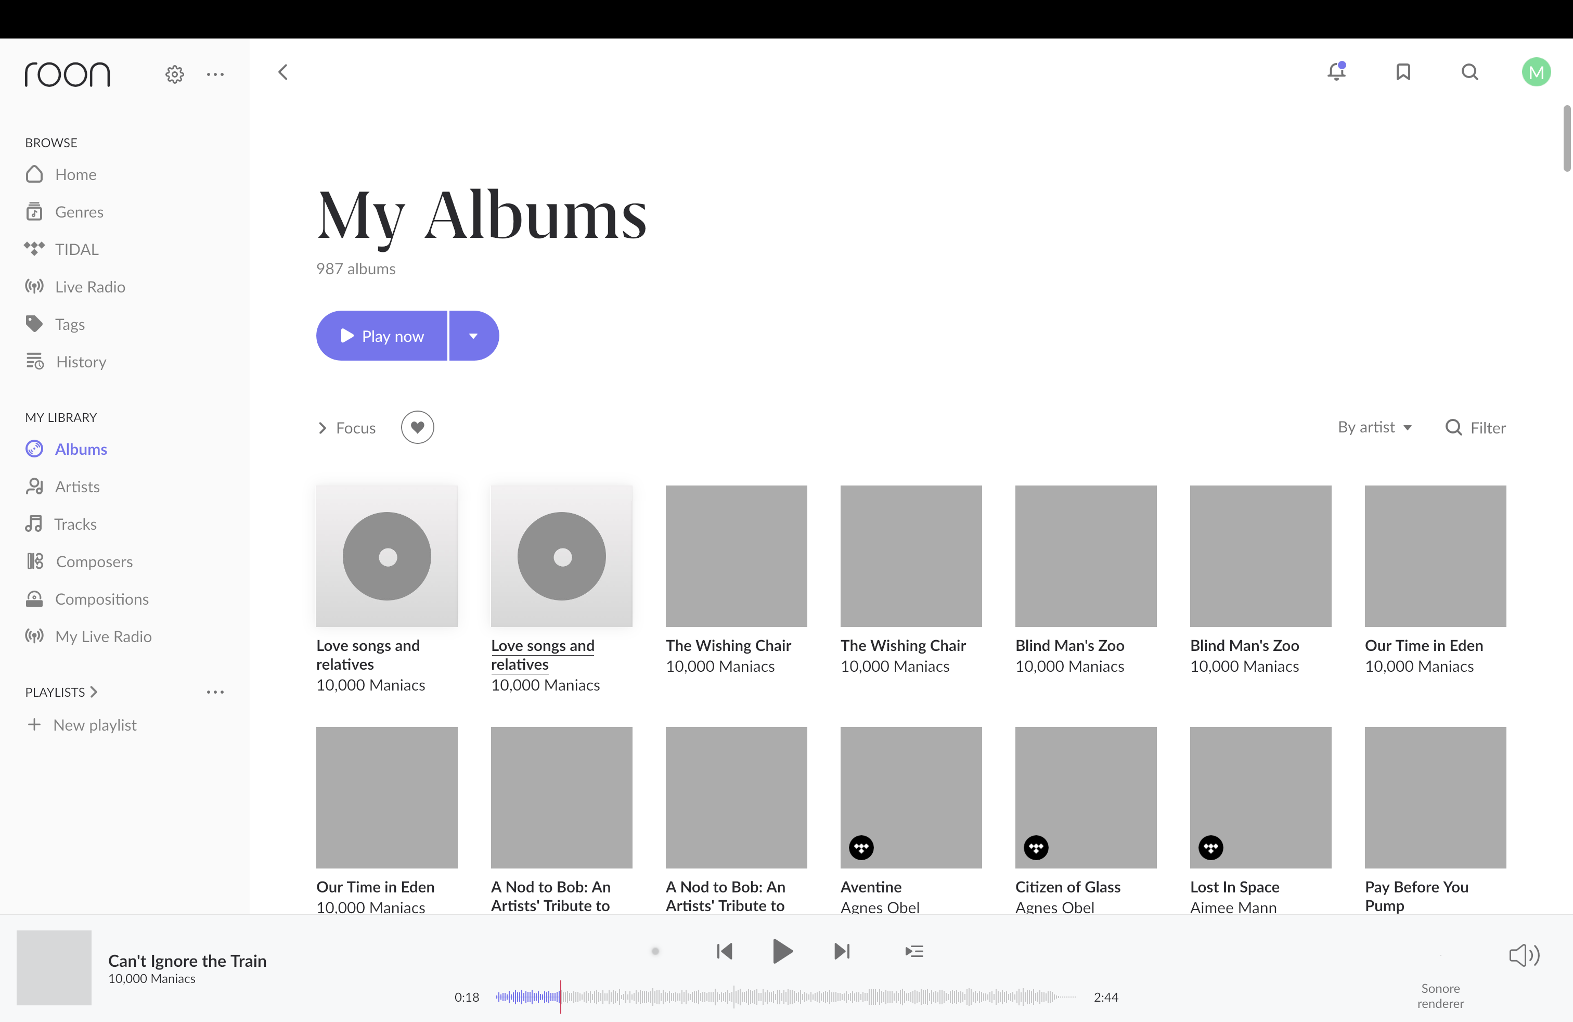1573x1022 pixels.
Task: Open the Playlists more options dots
Action: pyautogui.click(x=215, y=692)
